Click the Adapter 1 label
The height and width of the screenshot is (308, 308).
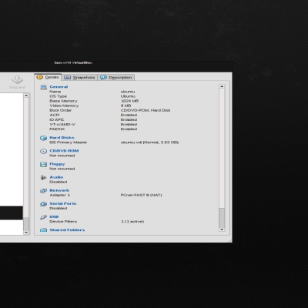[x=60, y=195]
